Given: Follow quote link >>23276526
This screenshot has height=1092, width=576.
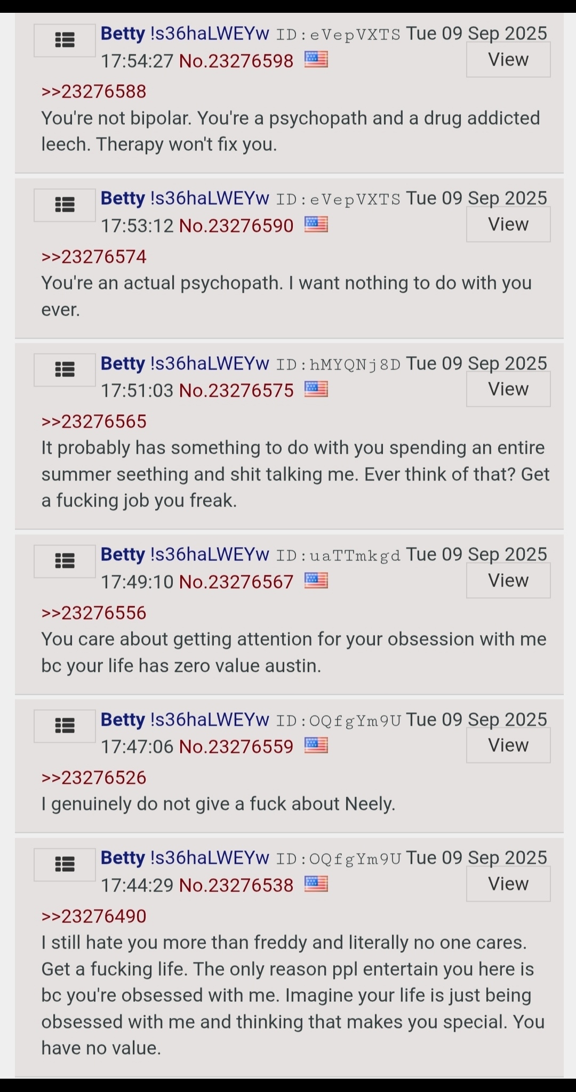Looking at the screenshot, I should click(x=94, y=778).
